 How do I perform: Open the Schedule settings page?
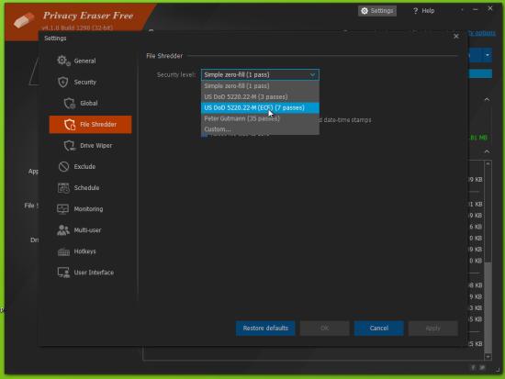[90, 188]
